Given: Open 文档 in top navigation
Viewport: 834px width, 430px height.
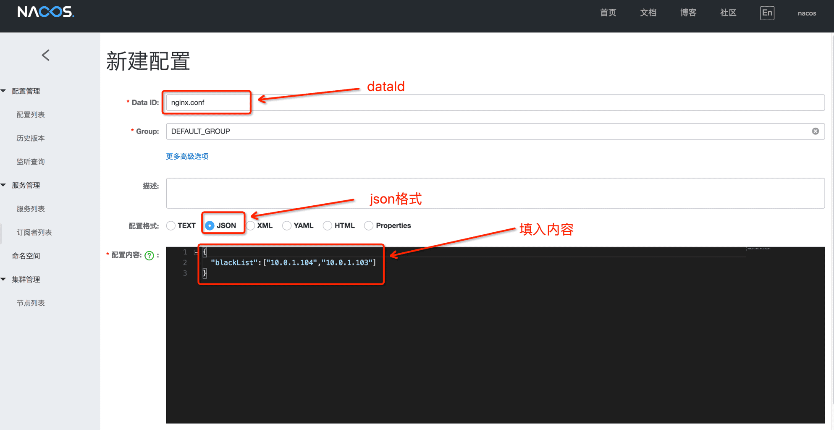Looking at the screenshot, I should (648, 13).
